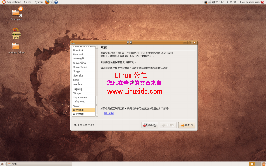Click the red shutdown power icon
Image resolution: width=266 pixels, height=166 pixels.
(x=263, y=2)
